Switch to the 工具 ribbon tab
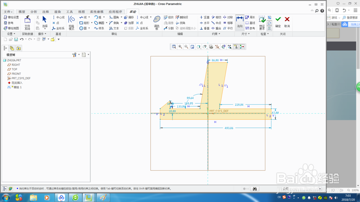Screen dimensions: 360x202 tap(69, 12)
